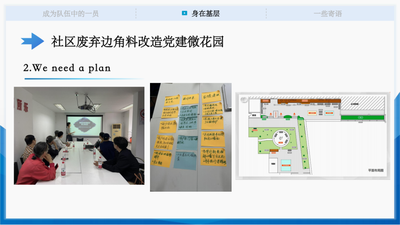The image size is (400, 225).
Task: Click the blue arrow icon beside the title
Action: pos(33,41)
